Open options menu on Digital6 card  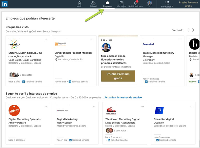(x=92, y=40)
